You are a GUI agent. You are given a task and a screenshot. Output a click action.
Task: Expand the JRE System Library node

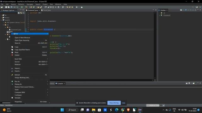point(3,22)
